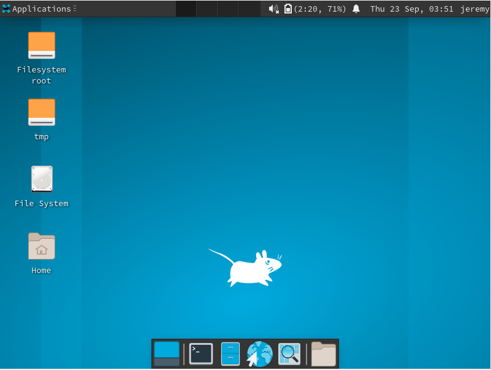Click Show Desktop icon in dock

[167, 353]
